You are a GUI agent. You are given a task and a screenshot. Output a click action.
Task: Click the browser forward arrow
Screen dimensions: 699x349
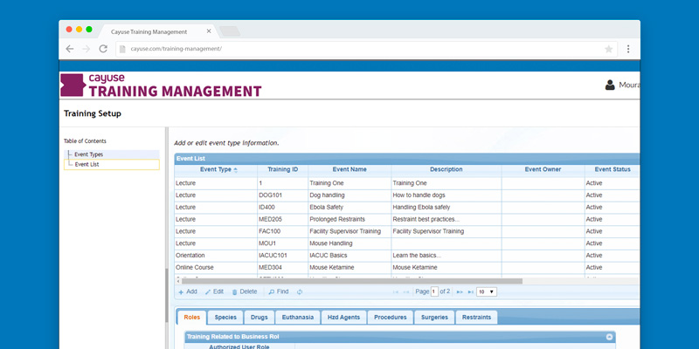click(x=87, y=49)
